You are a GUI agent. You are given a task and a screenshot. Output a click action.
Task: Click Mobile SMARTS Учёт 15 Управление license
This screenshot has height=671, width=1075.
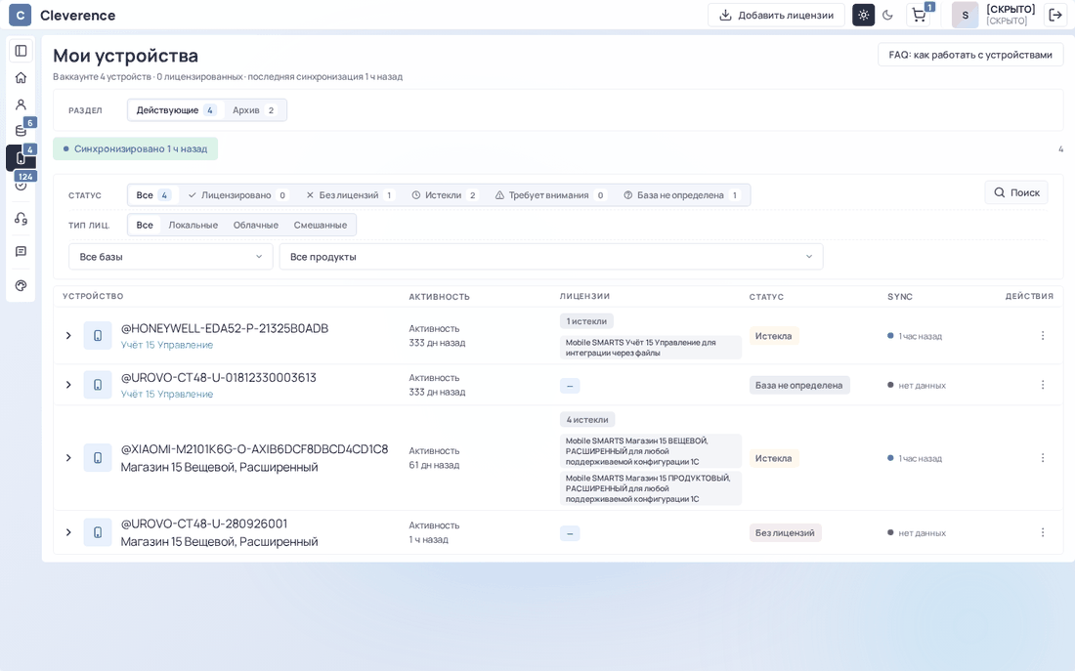[x=651, y=348]
